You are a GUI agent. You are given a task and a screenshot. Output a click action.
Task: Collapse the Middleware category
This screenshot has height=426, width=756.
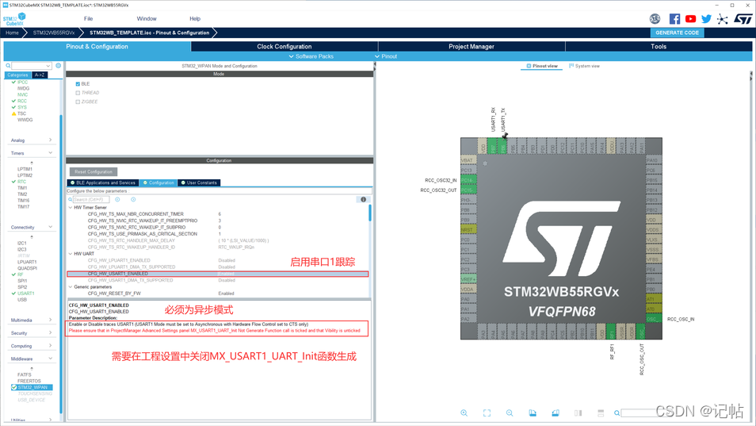point(50,359)
